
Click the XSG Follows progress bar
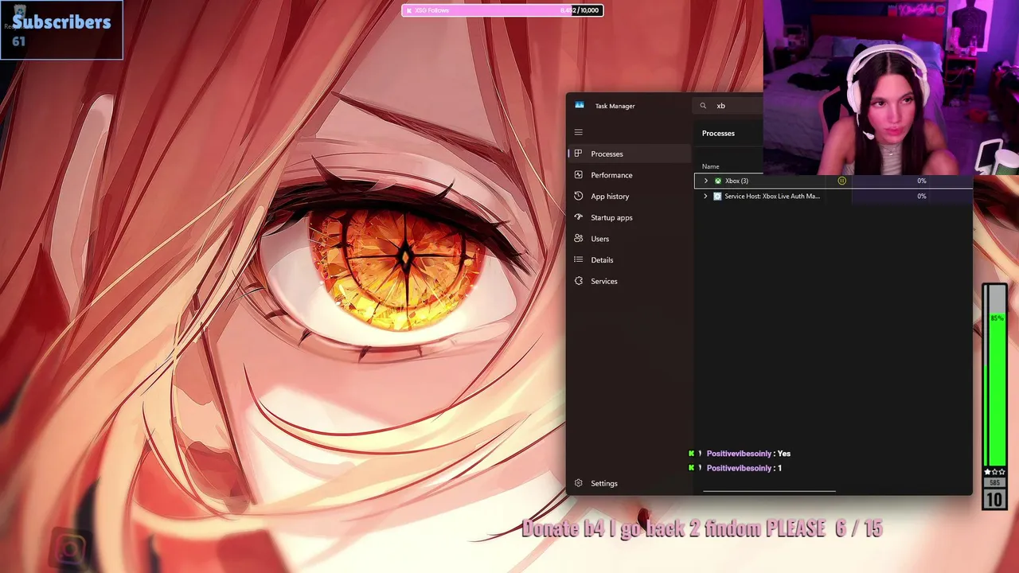tap(502, 10)
